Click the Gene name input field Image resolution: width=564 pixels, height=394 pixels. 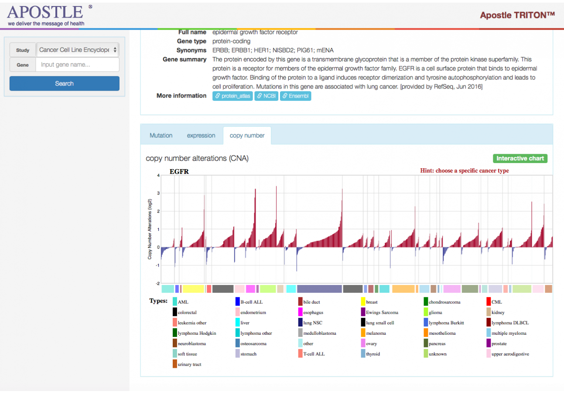pyautogui.click(x=78, y=65)
